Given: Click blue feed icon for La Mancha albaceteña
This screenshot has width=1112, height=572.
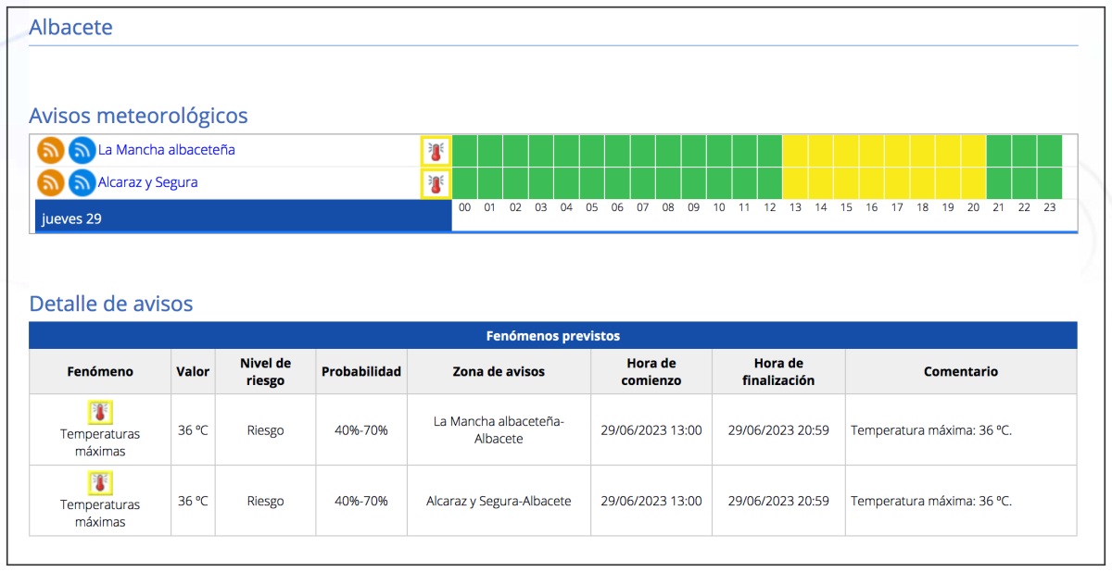Looking at the screenshot, I should pos(82,150).
